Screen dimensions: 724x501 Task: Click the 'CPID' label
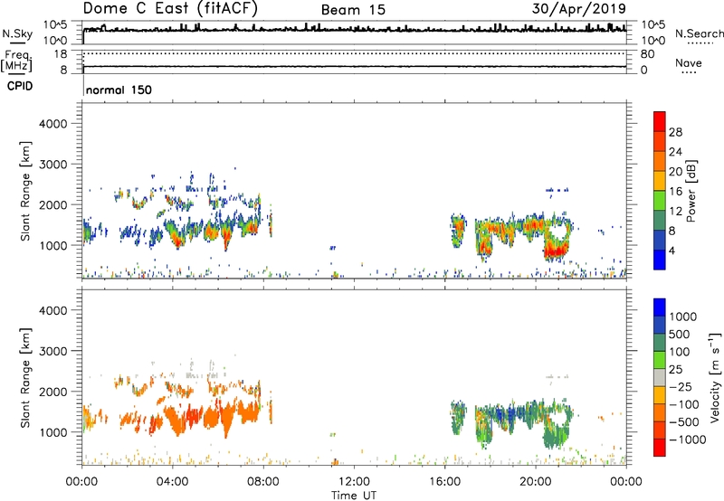(20, 86)
